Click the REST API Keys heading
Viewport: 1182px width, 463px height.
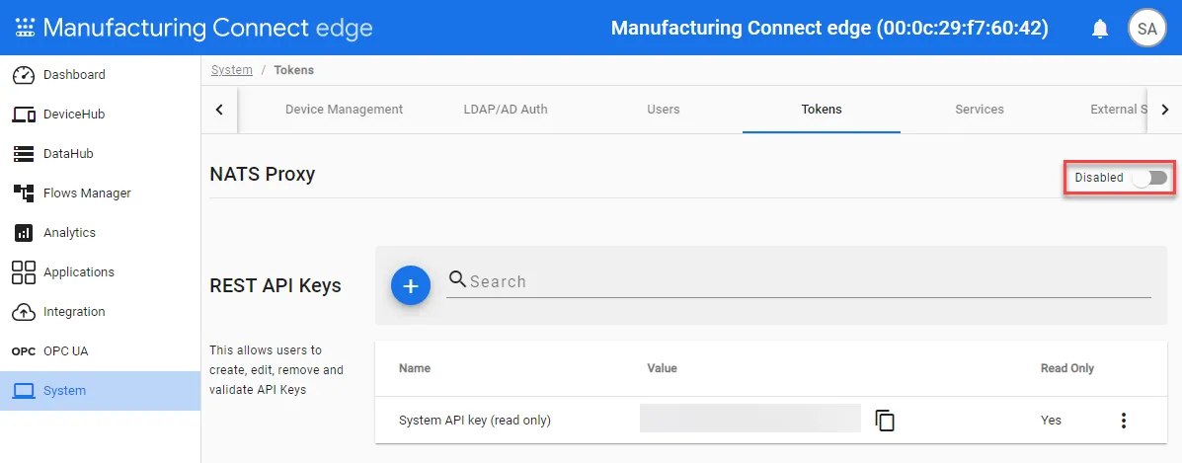point(276,285)
